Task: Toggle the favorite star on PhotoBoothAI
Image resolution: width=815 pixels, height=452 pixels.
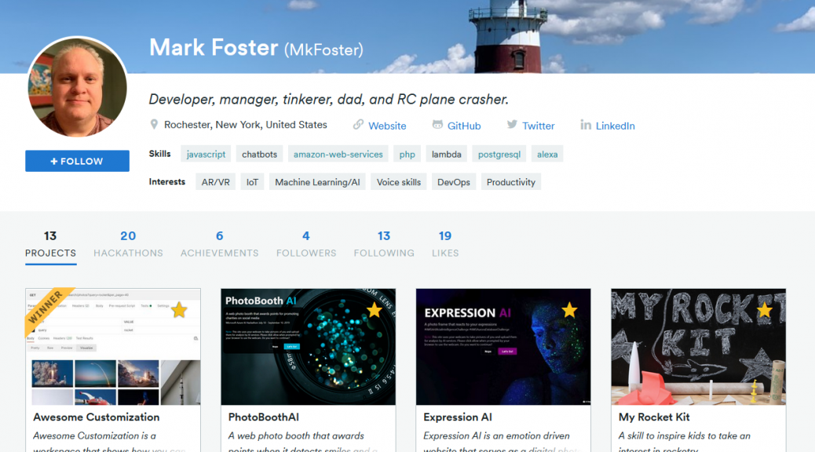Action: click(x=374, y=310)
